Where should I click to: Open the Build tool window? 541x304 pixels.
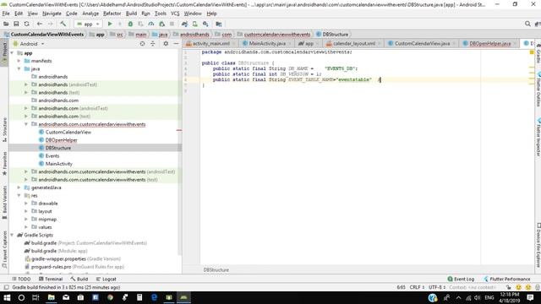point(79,279)
